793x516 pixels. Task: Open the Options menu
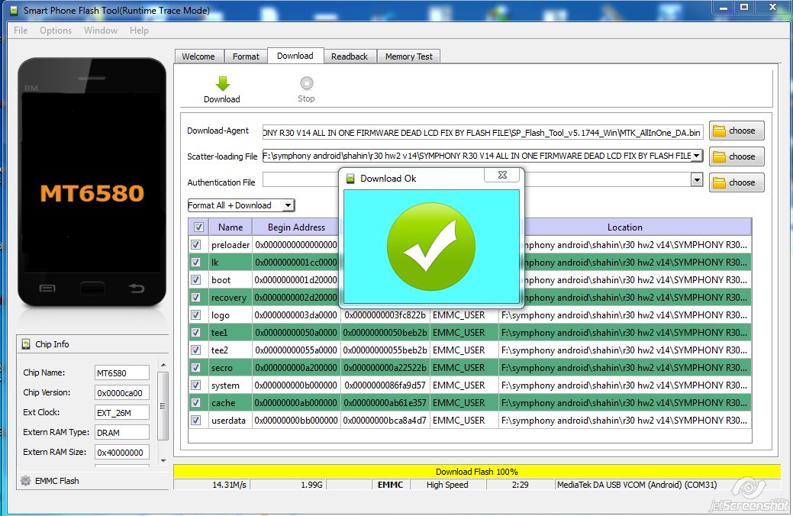[x=56, y=31]
